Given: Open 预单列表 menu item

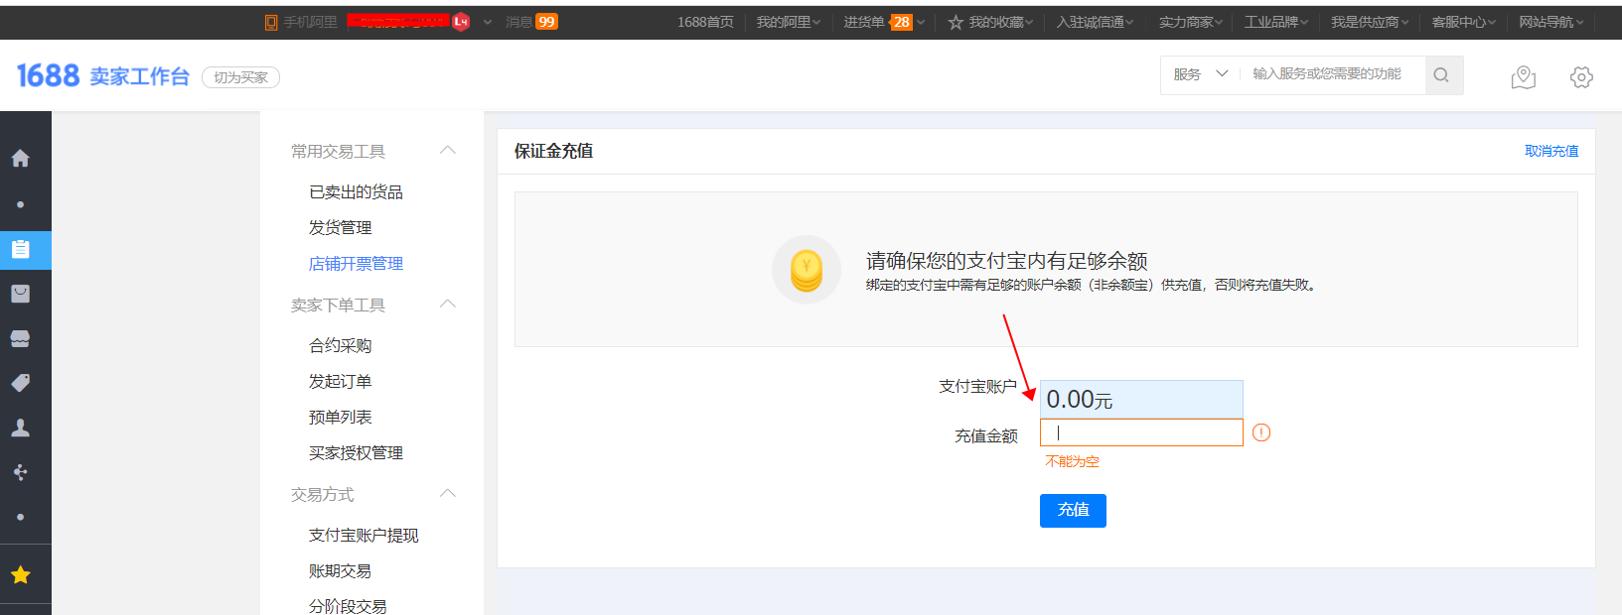Looking at the screenshot, I should 340,418.
